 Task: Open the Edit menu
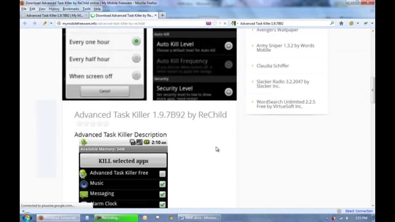(x=32, y=9)
